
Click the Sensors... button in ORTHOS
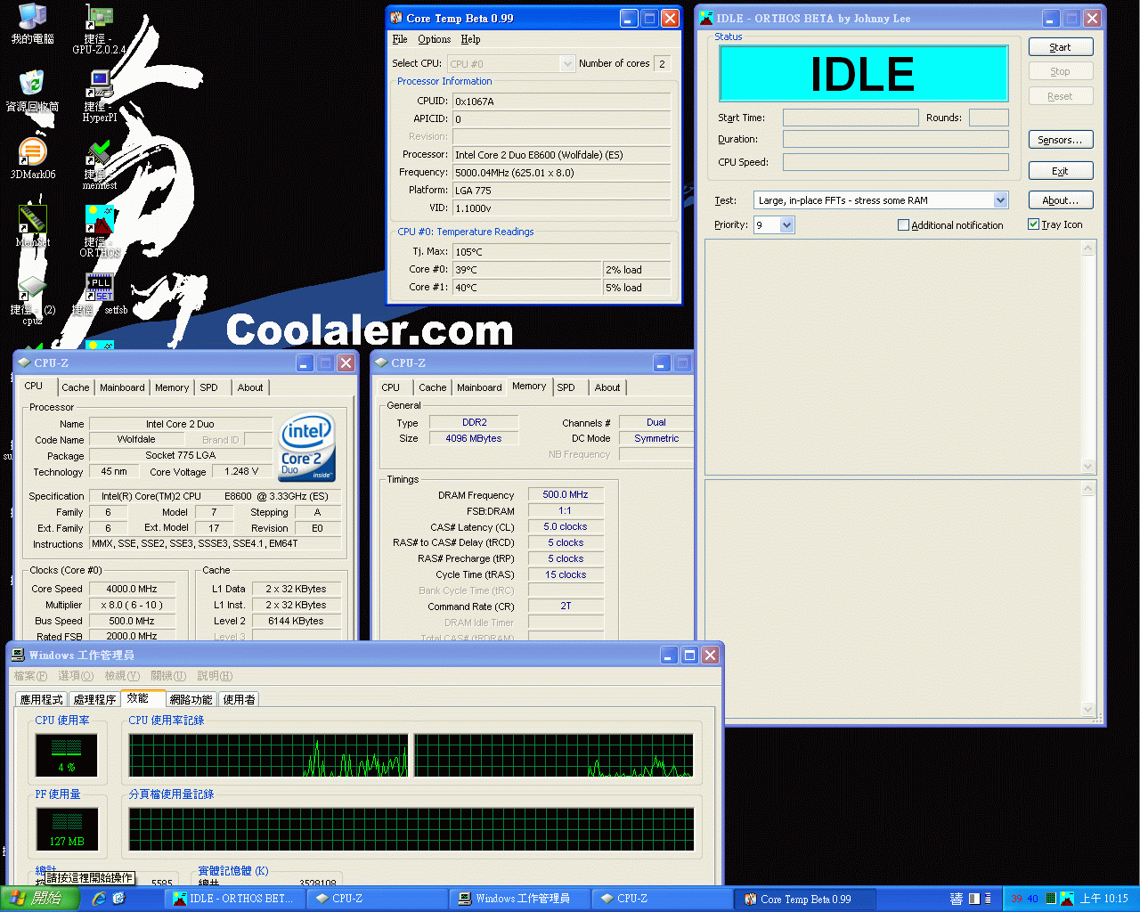pyautogui.click(x=1060, y=140)
